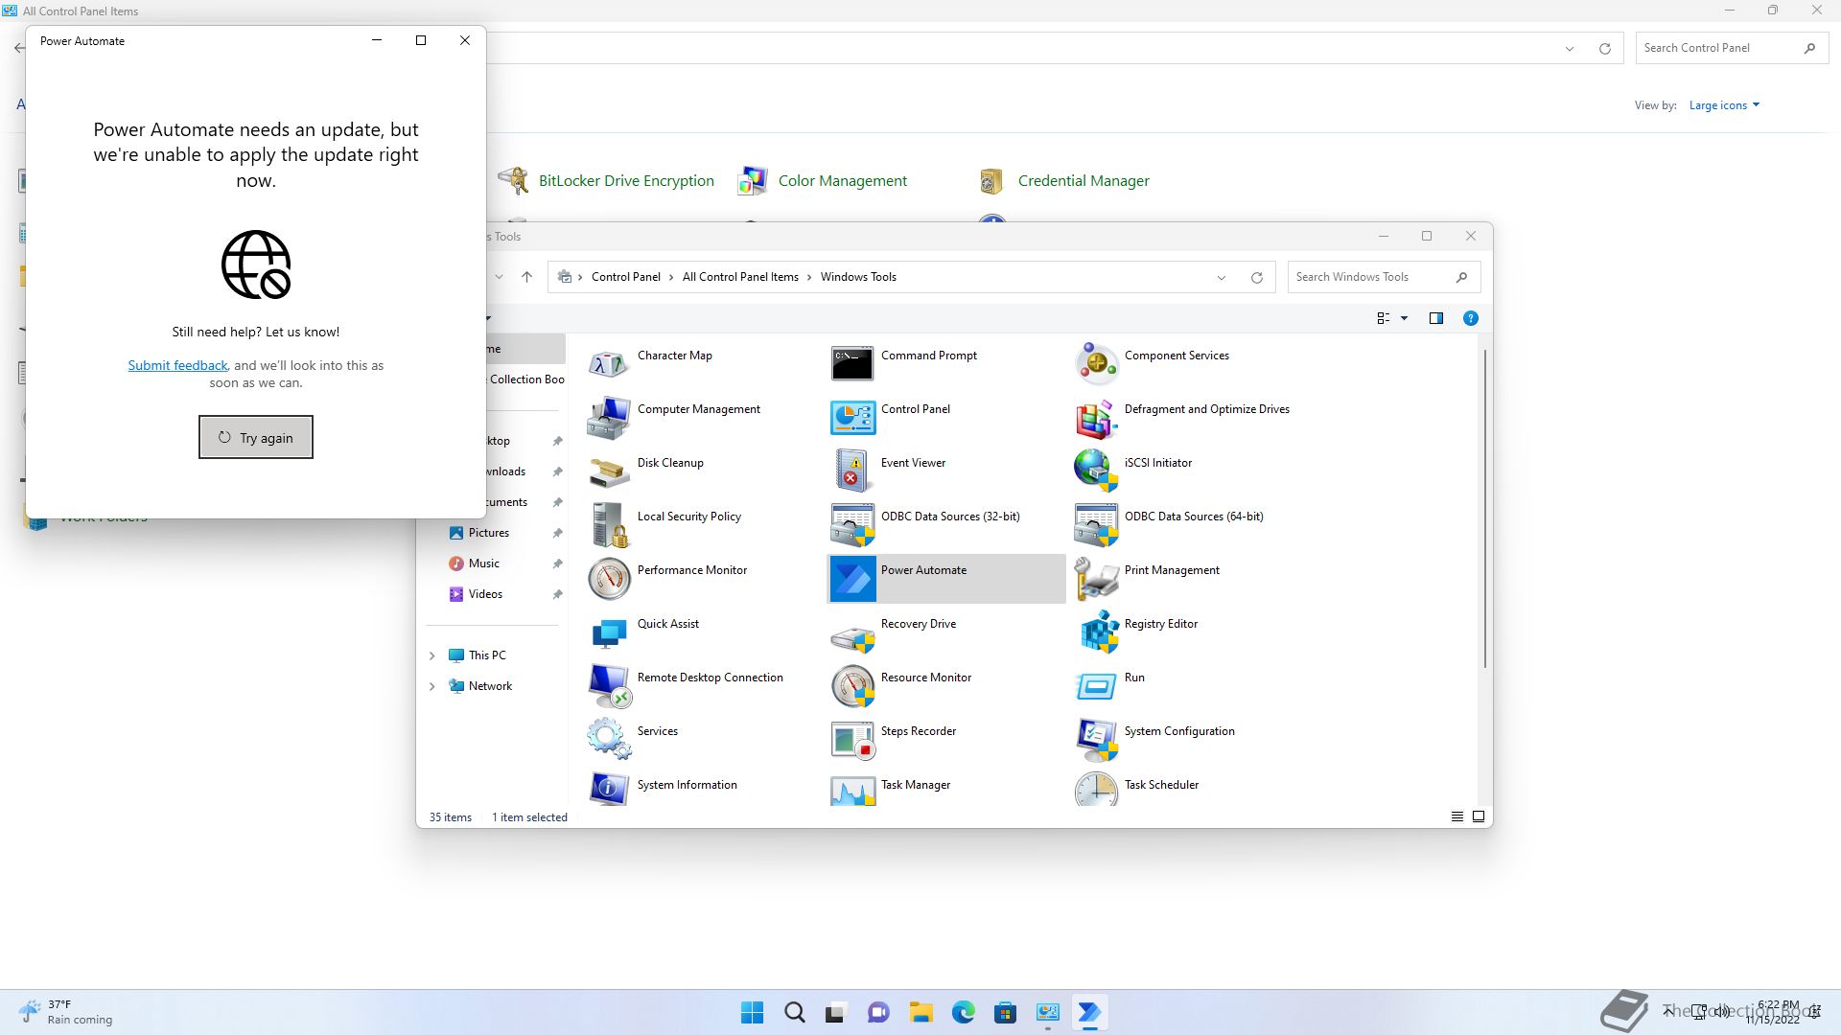Click Try again in Power Automate dialog
This screenshot has width=1841, height=1035.
[256, 437]
